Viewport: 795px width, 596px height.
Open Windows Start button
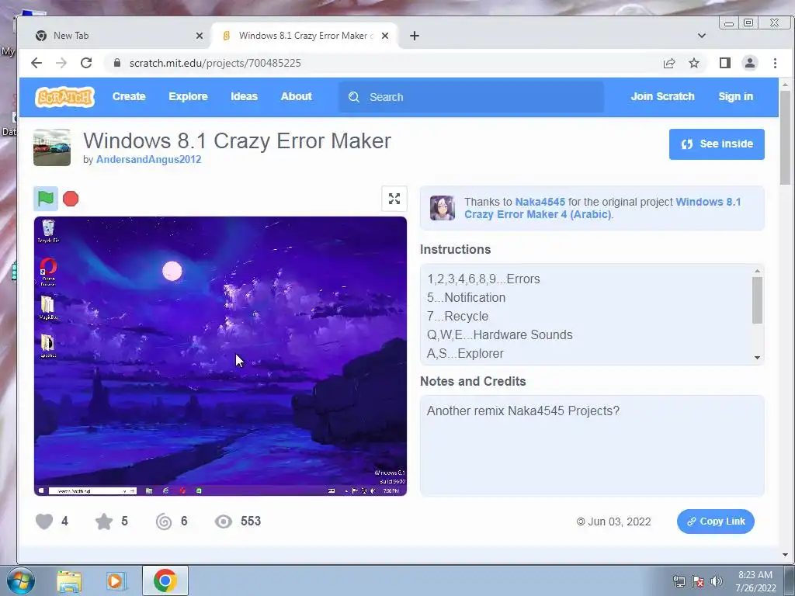(x=21, y=580)
